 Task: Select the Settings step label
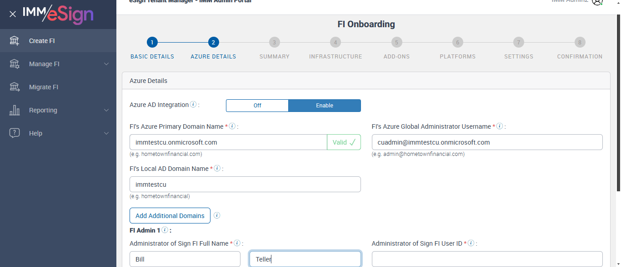(x=519, y=57)
